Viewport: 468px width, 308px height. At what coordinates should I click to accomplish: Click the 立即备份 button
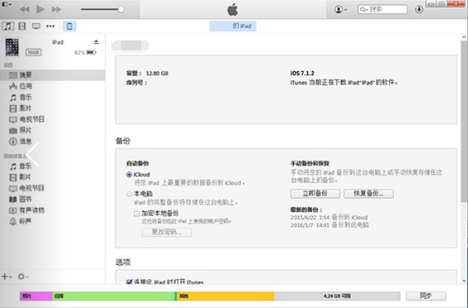coord(315,193)
